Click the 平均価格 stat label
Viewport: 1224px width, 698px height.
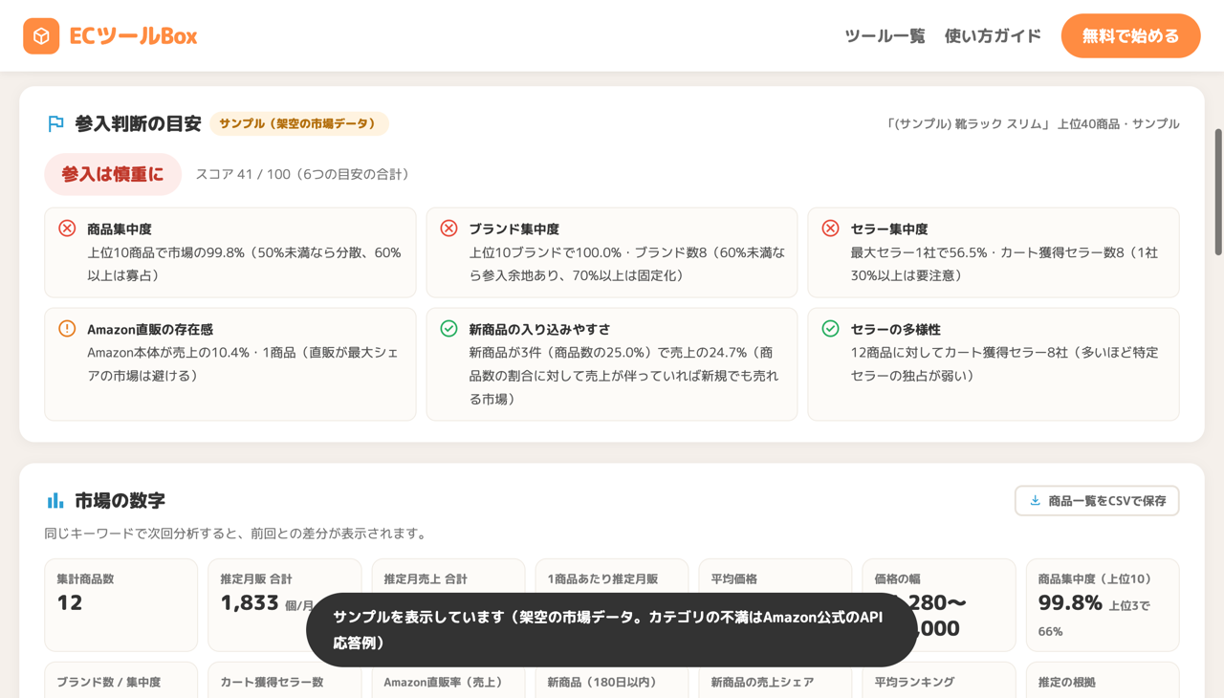pos(734,578)
